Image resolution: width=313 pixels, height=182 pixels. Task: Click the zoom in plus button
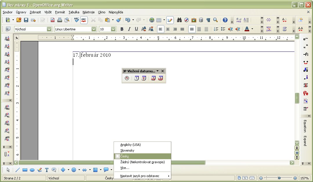tap(295, 178)
